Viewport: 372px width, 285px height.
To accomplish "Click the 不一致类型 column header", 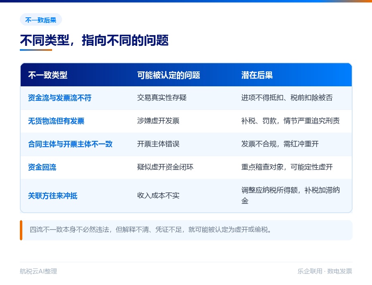I will (48, 75).
